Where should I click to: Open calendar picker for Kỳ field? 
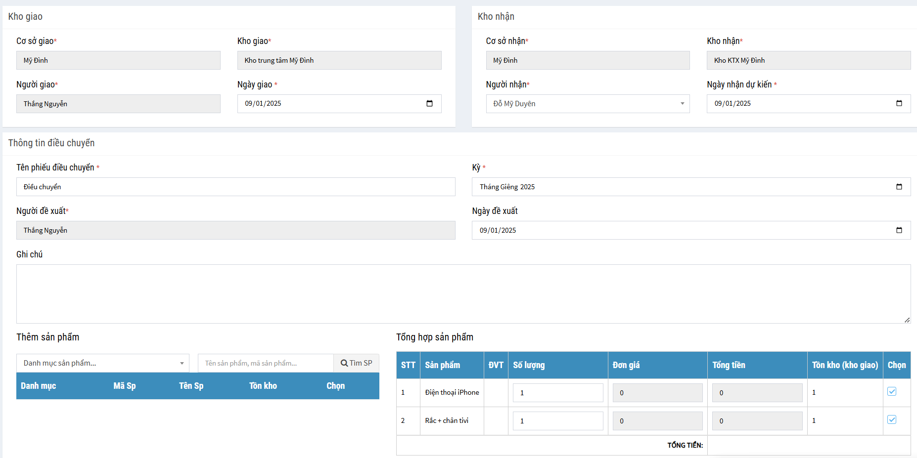(899, 187)
